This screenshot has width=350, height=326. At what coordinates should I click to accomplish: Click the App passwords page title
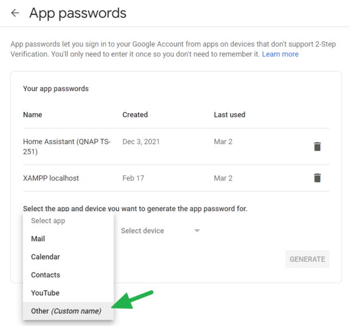[78, 13]
